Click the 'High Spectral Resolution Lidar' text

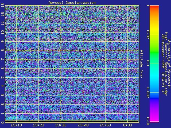pos(166,64)
